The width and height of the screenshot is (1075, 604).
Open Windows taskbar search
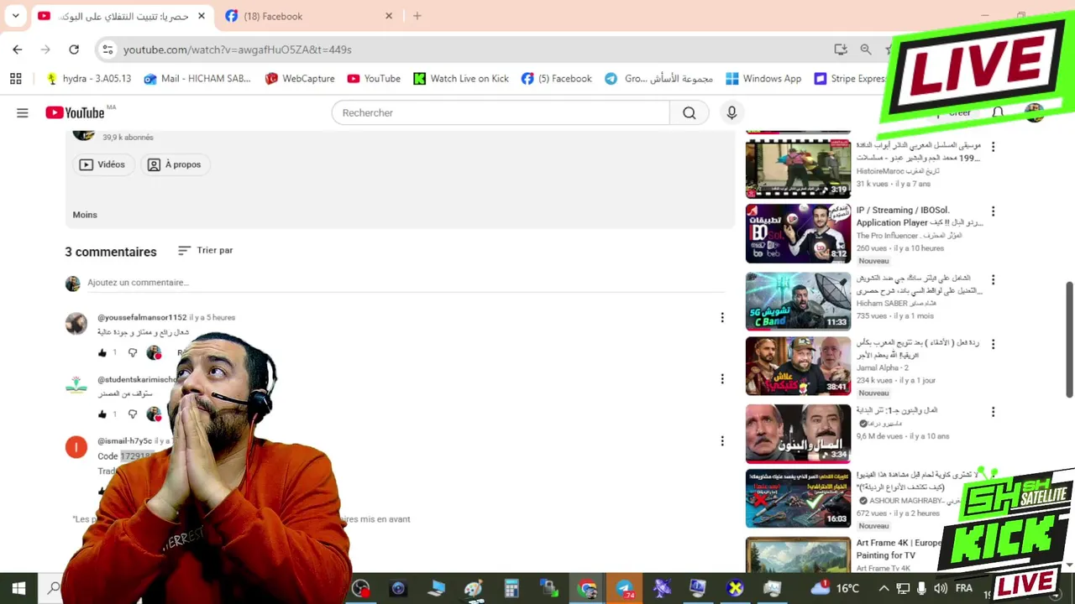pyautogui.click(x=54, y=588)
